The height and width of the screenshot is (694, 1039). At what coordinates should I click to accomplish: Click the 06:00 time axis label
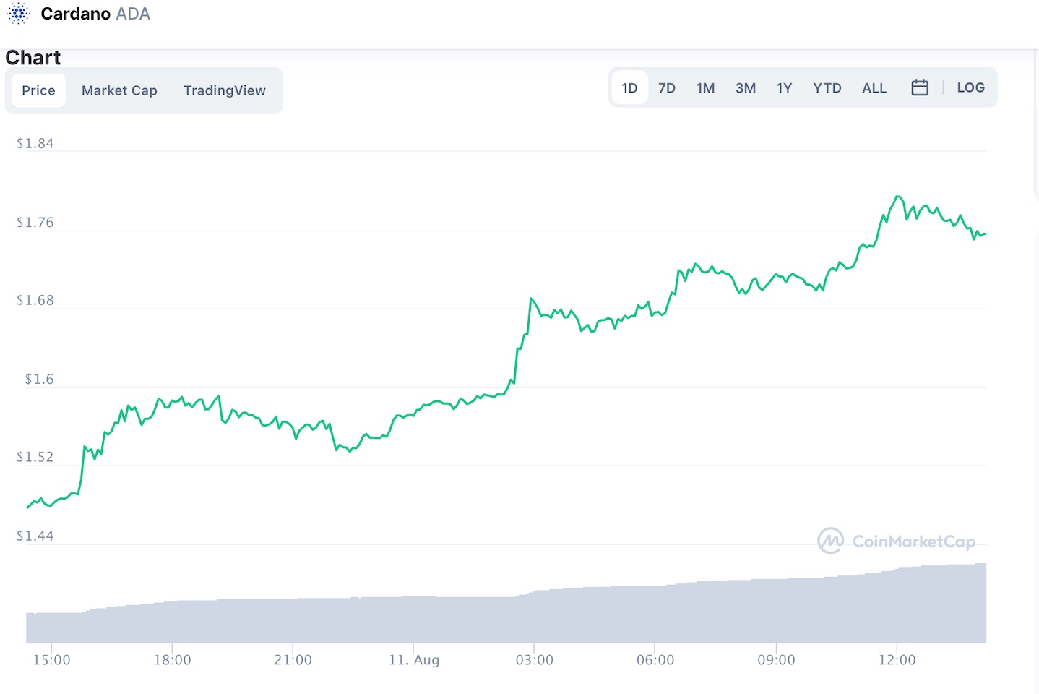pyautogui.click(x=655, y=659)
